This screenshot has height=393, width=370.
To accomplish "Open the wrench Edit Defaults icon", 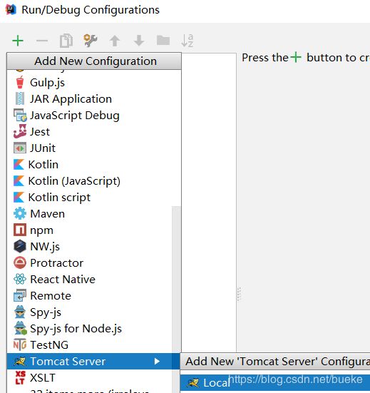I will 90,41.
